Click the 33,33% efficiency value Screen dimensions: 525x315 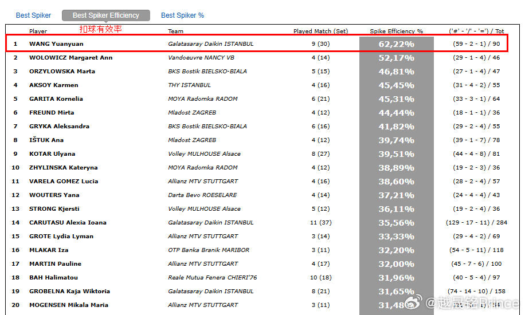pyautogui.click(x=397, y=237)
